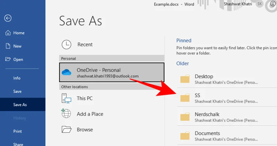Click the SK account avatar

[259, 4]
